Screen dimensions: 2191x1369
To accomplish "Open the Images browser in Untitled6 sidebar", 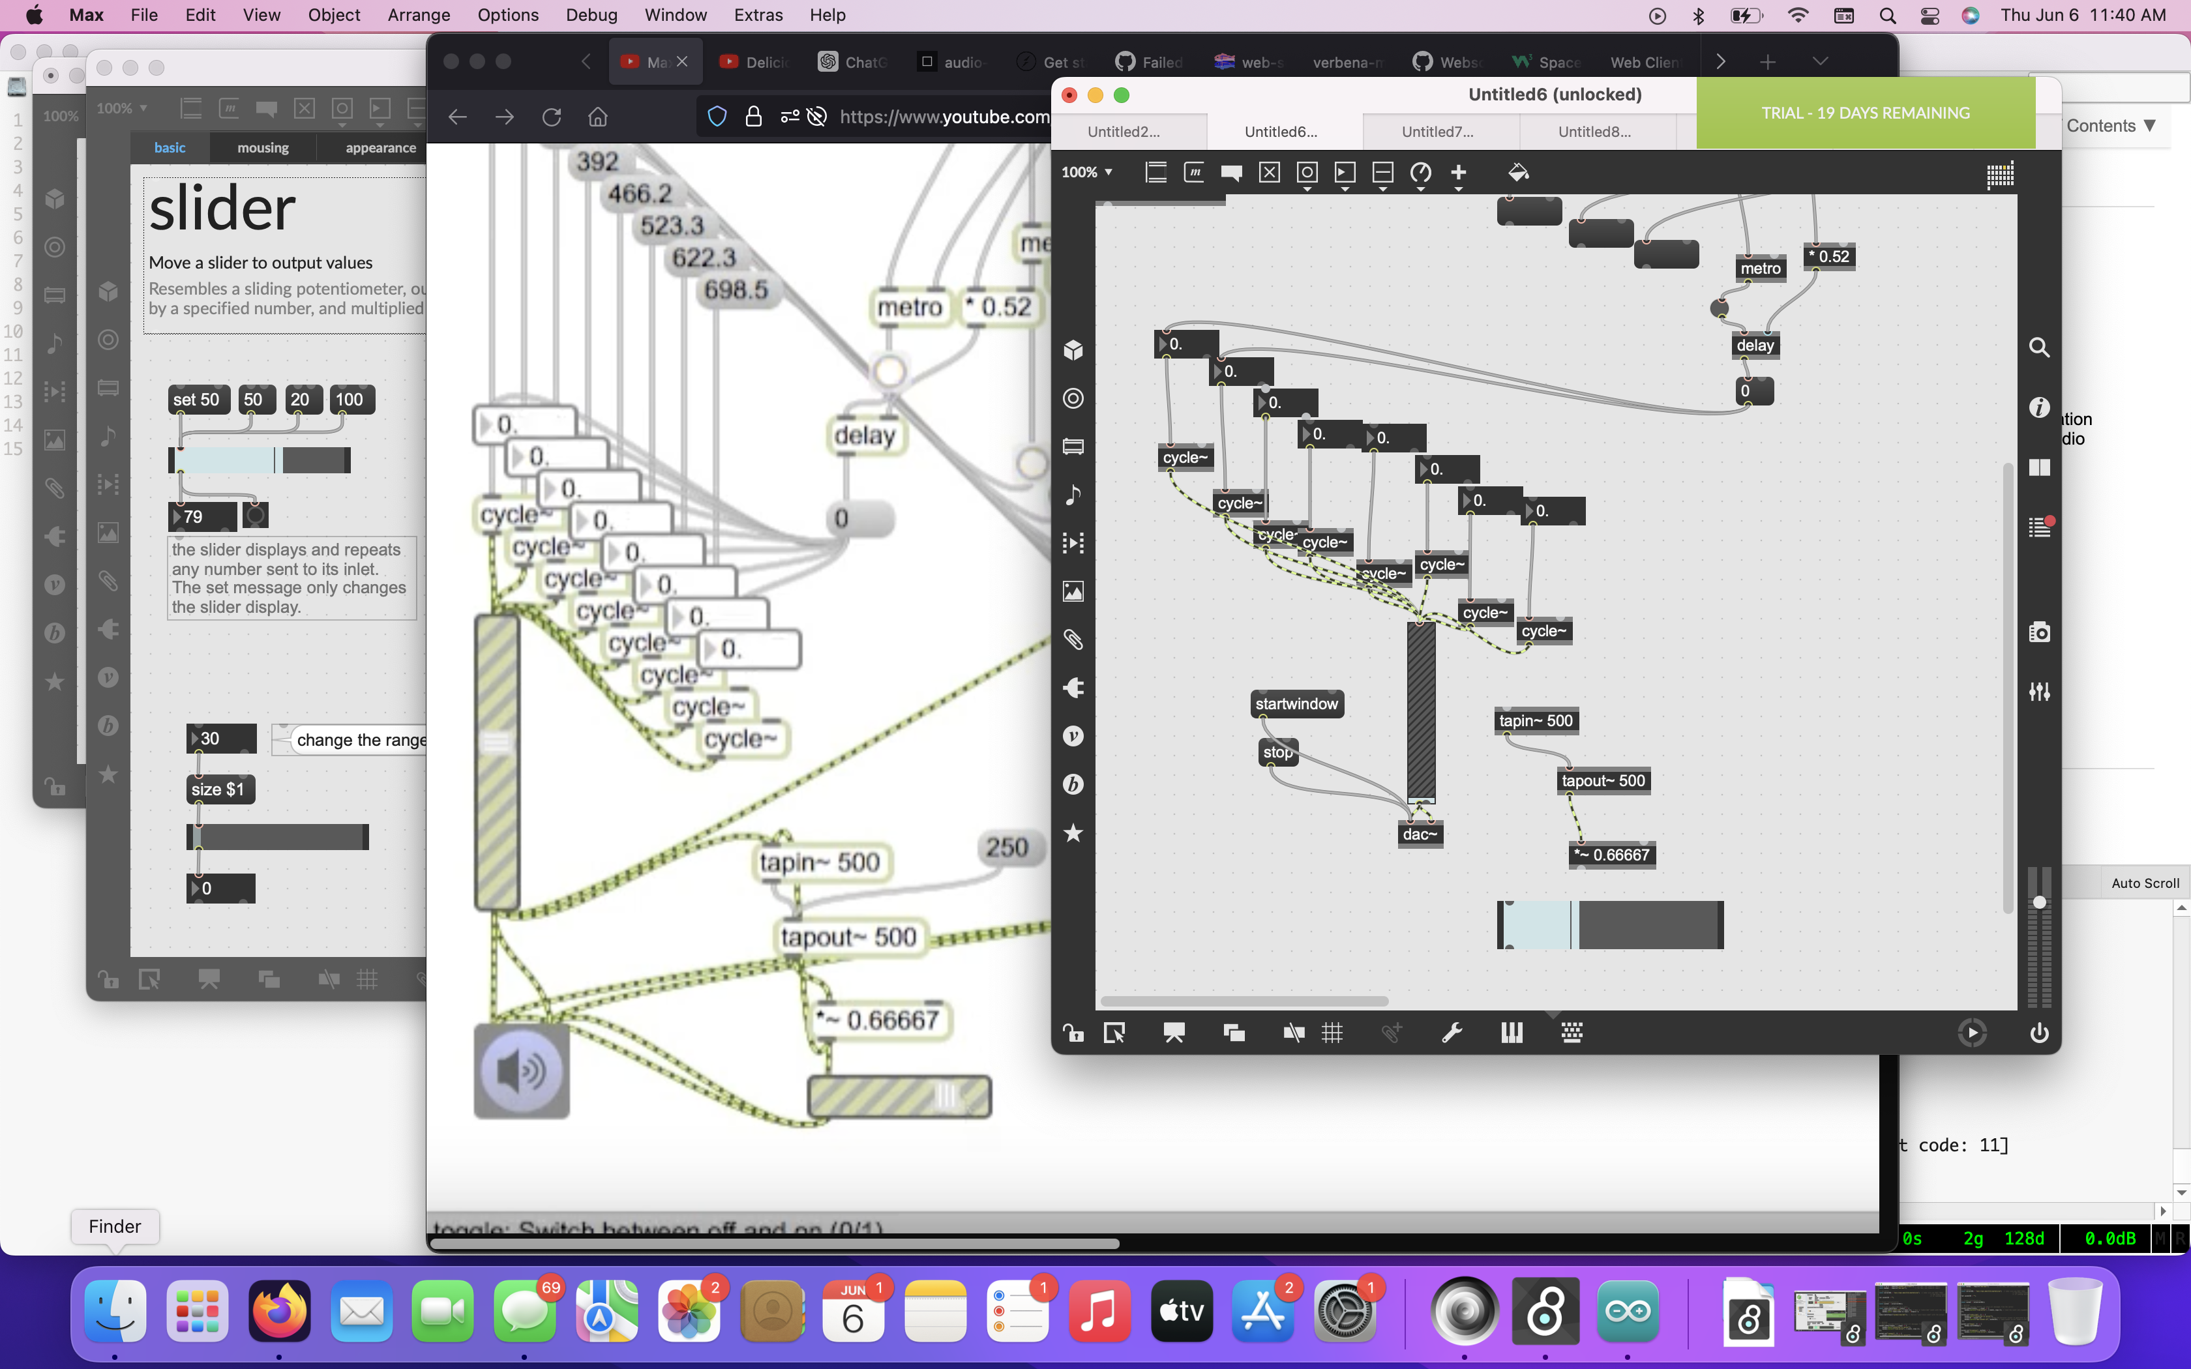I will coord(1073,591).
